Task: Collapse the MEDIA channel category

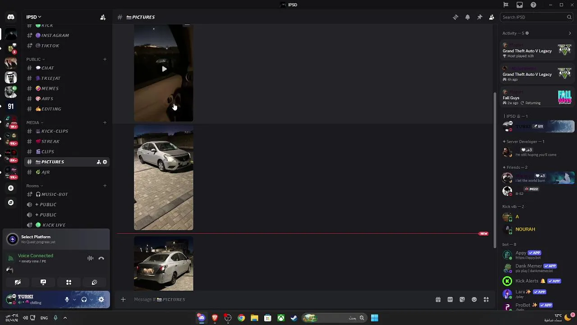Action: coord(35,122)
